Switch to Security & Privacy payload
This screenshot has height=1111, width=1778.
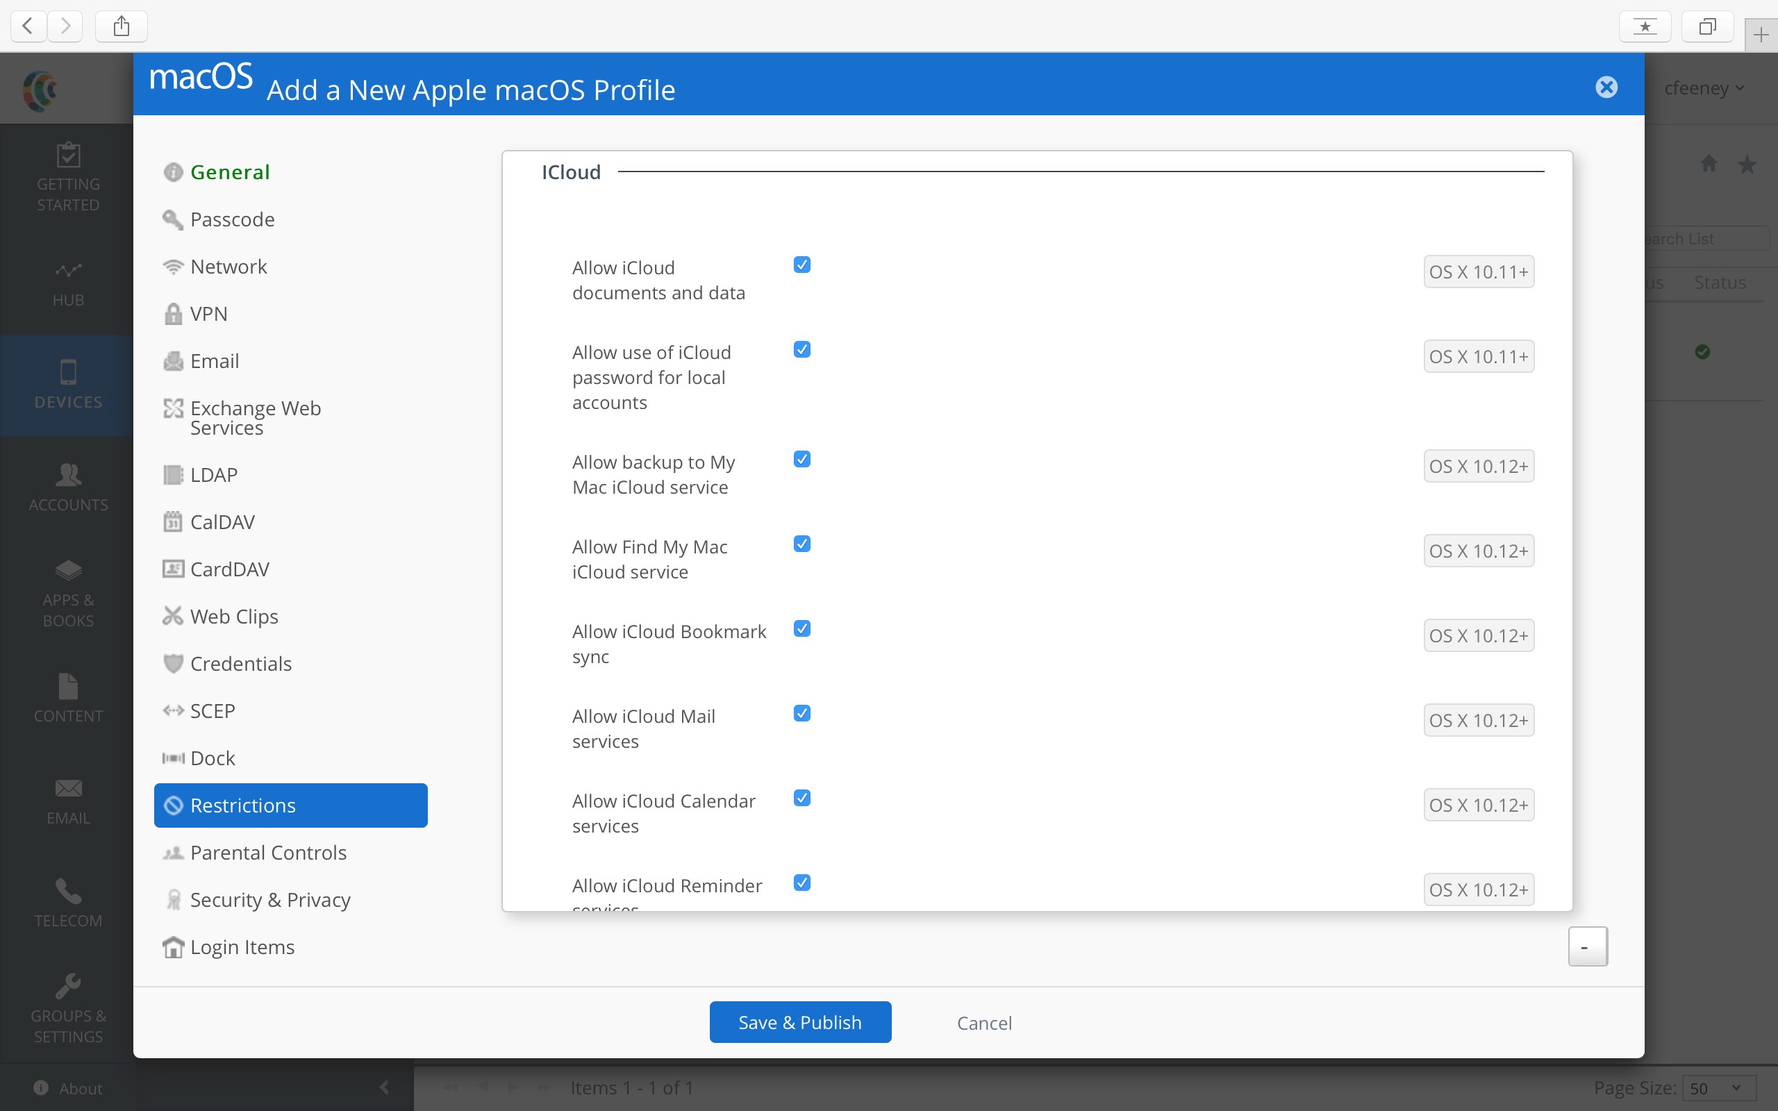269,899
